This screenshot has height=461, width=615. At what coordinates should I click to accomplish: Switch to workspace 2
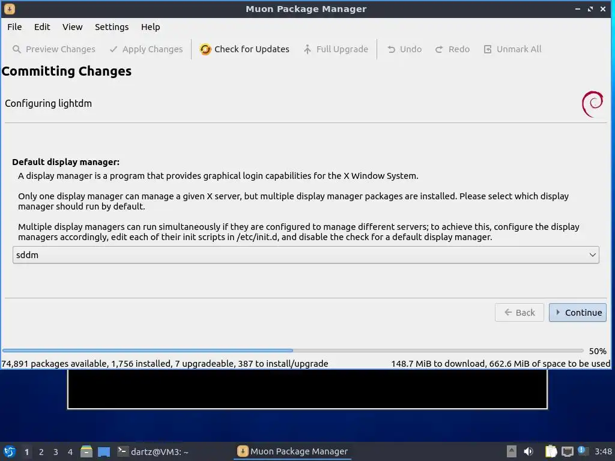41,452
